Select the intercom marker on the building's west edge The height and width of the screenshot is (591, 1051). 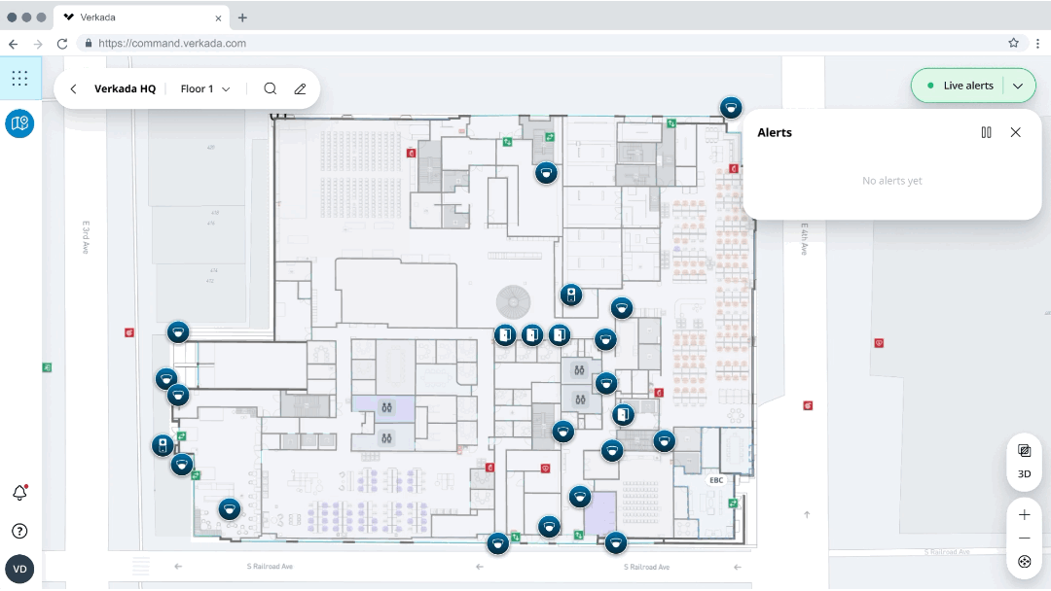(x=163, y=446)
